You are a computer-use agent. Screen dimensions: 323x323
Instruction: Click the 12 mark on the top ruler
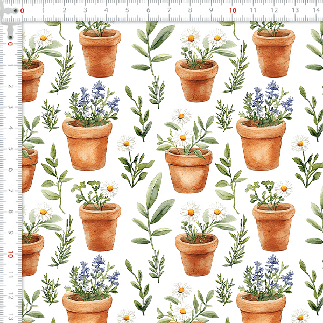coord(274,10)
